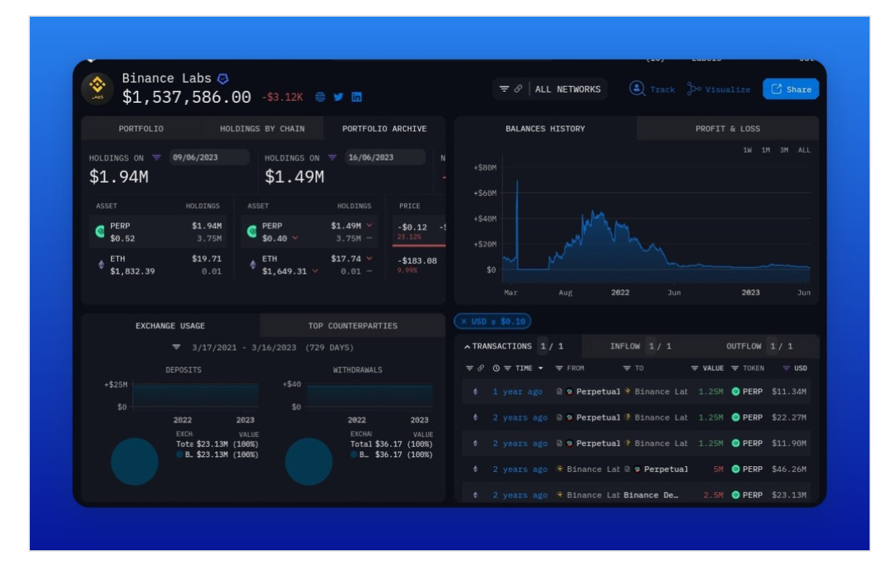Select the INFLOW tab
Viewport: 889px width, 585px height.
(x=640, y=346)
